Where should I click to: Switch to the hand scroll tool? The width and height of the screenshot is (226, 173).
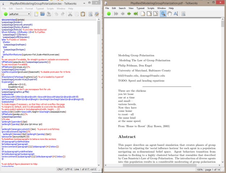(169, 14)
